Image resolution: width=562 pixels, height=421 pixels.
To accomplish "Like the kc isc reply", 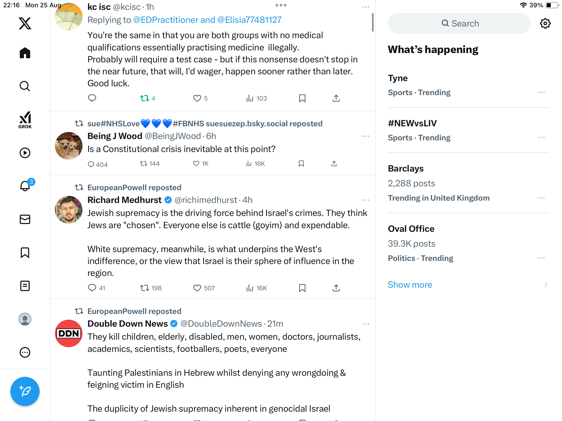I will (x=197, y=98).
